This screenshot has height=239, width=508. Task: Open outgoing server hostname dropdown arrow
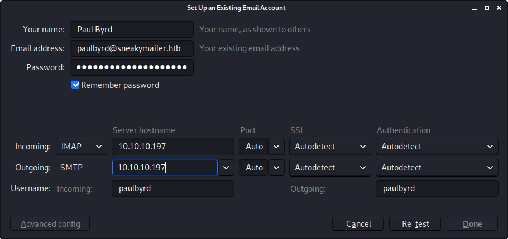click(x=226, y=168)
